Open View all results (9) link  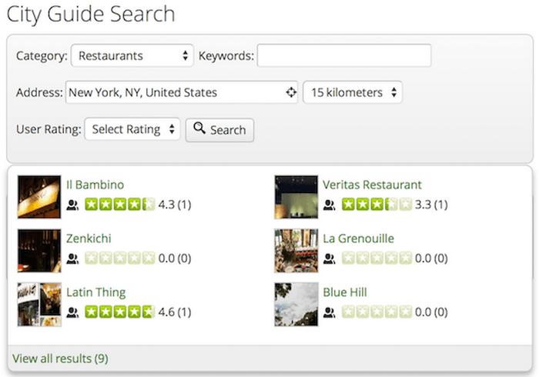click(60, 359)
